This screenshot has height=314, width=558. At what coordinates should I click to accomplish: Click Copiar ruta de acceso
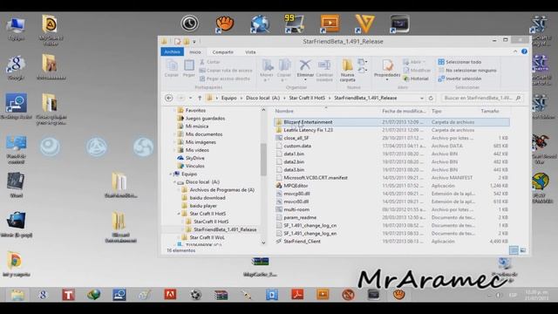[226, 70]
